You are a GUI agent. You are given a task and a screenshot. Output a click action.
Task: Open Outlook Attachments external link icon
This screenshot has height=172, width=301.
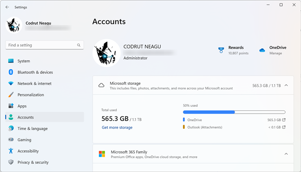284,127
